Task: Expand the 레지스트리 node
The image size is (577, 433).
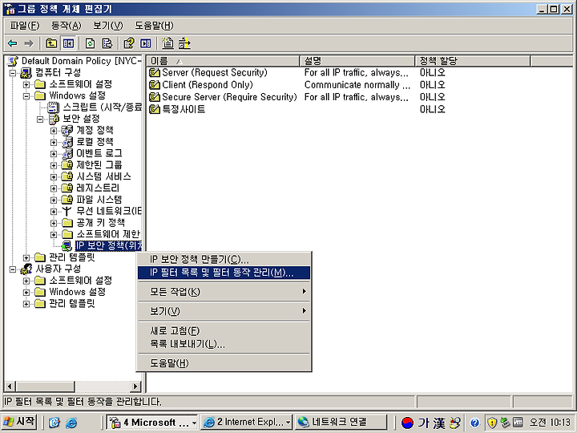Action: tap(54, 188)
